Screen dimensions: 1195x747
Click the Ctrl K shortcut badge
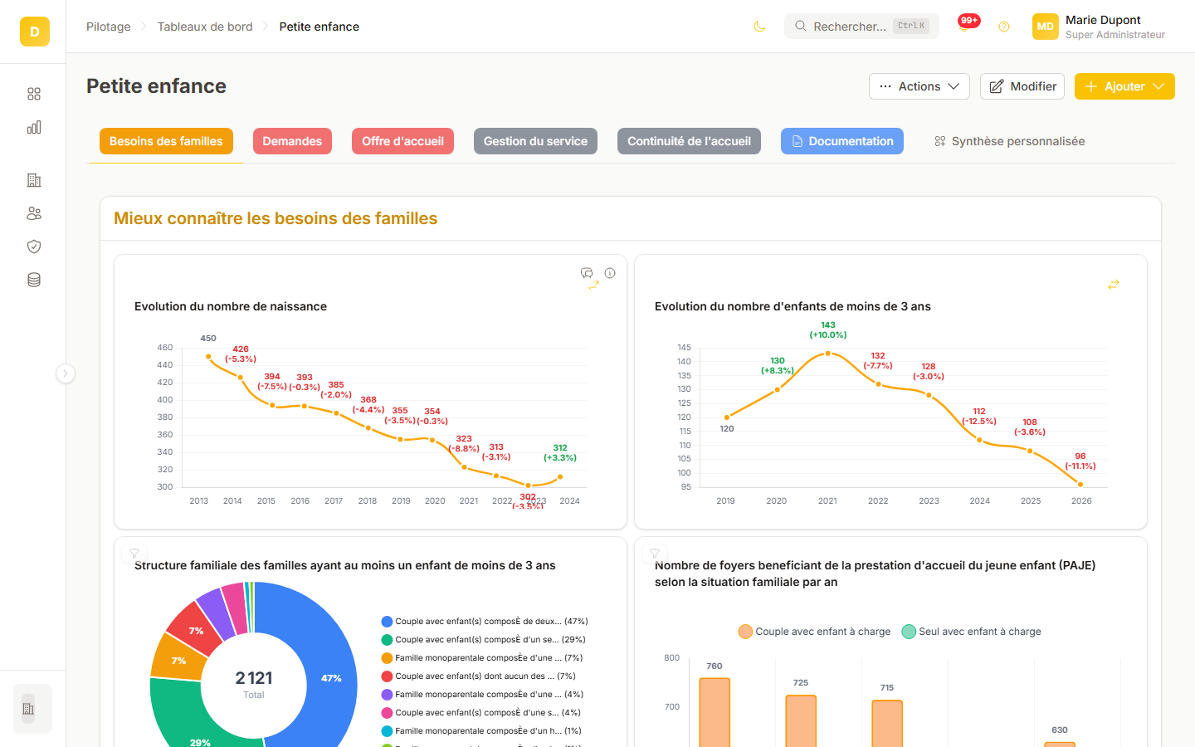tap(911, 26)
